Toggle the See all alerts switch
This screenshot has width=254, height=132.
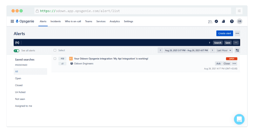click(17, 51)
